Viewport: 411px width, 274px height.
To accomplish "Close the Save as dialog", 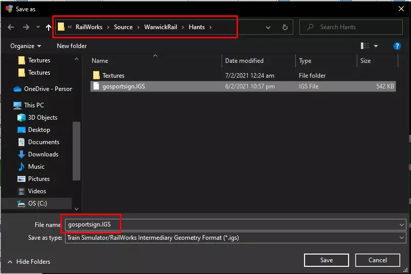I will tap(401, 9).
